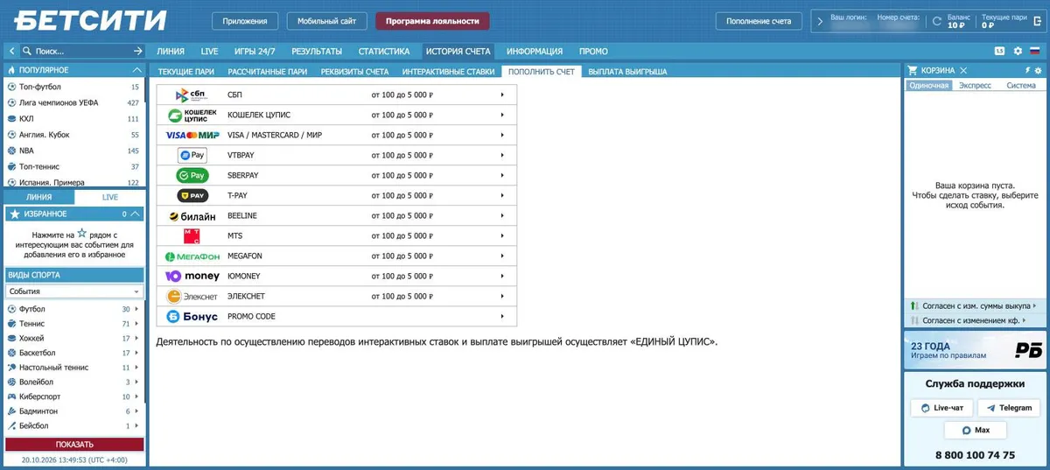1050x470 pixels.
Task: Click the logout icon next to Текущие пари
Action: click(x=1037, y=21)
